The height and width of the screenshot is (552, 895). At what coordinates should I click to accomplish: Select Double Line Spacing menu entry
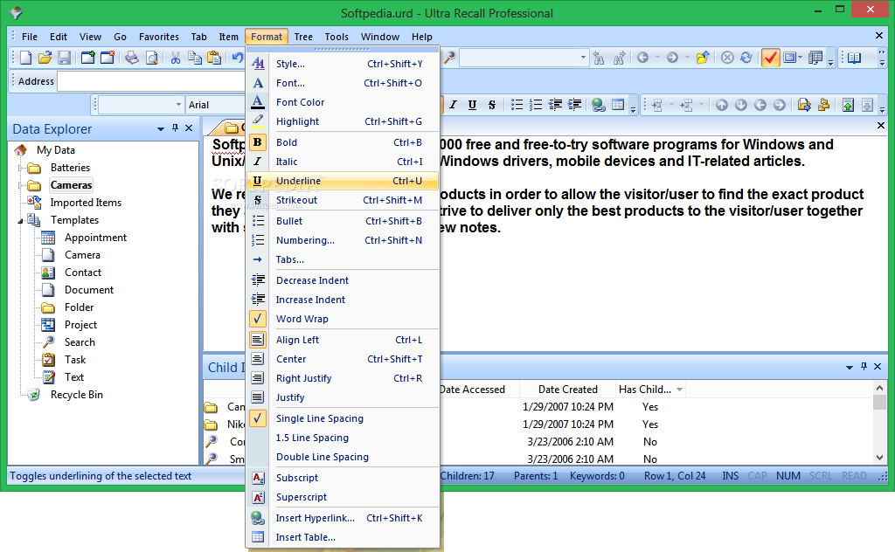(343, 457)
